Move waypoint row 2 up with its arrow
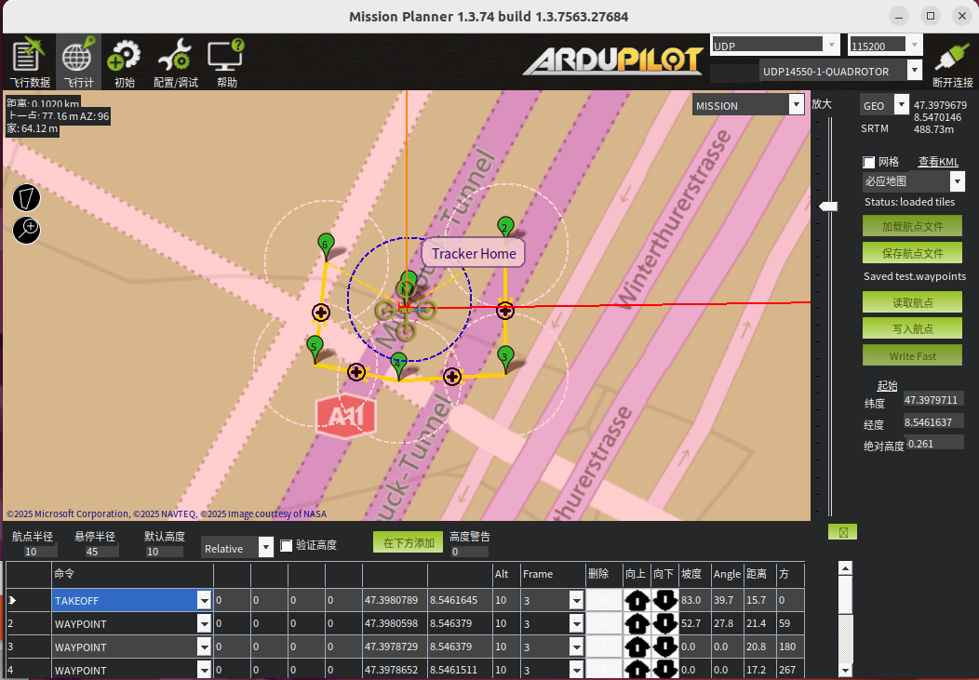The width and height of the screenshot is (979, 680). [x=637, y=623]
